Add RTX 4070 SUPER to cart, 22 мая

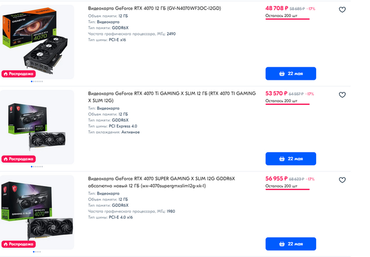(290, 244)
